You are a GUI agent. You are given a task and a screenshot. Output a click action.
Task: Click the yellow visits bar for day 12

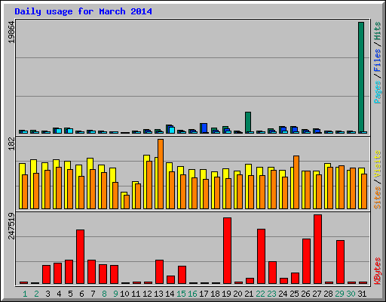[x=145, y=182]
